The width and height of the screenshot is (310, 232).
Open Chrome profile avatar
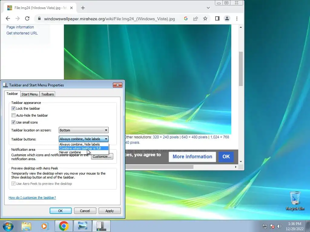point(227,18)
